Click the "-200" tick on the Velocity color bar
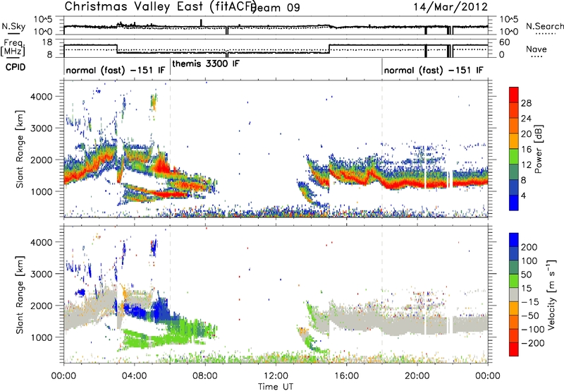 coord(533,343)
